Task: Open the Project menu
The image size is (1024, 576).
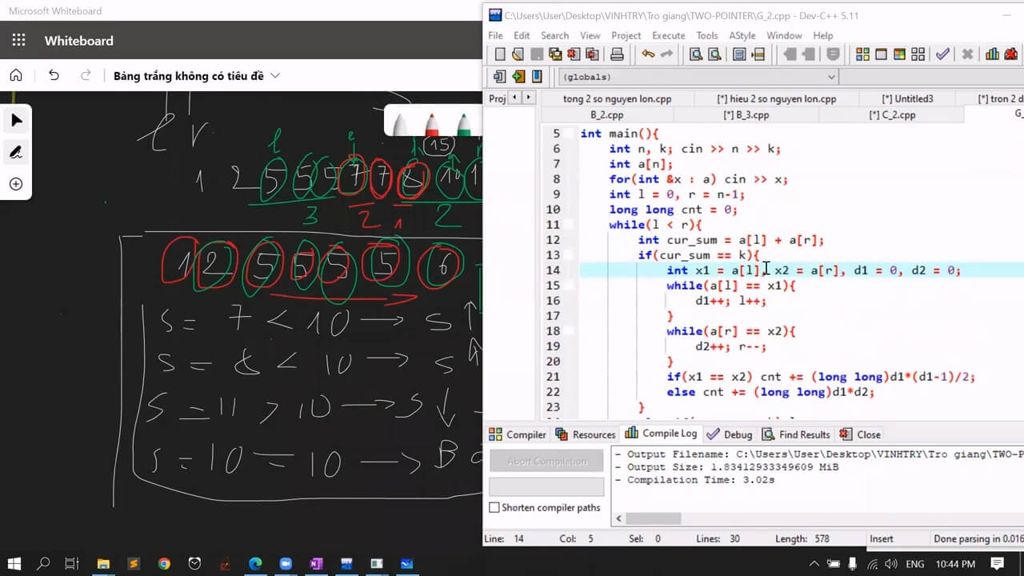Action: (x=626, y=35)
